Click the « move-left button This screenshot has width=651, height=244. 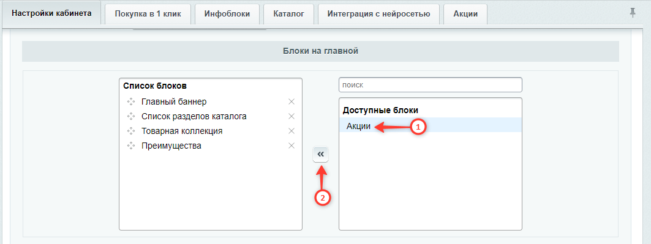320,154
